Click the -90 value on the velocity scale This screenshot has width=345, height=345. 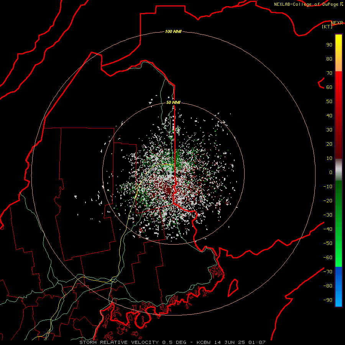[328, 300]
